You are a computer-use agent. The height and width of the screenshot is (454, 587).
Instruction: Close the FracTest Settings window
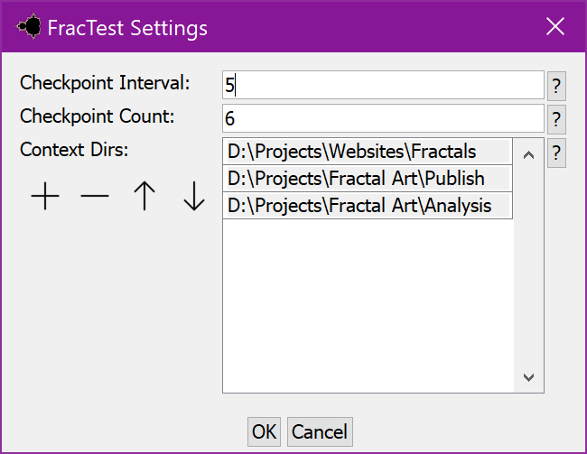coord(555,26)
